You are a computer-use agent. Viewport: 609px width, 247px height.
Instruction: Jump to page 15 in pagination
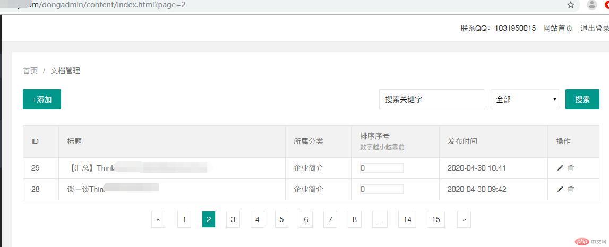(x=436, y=219)
